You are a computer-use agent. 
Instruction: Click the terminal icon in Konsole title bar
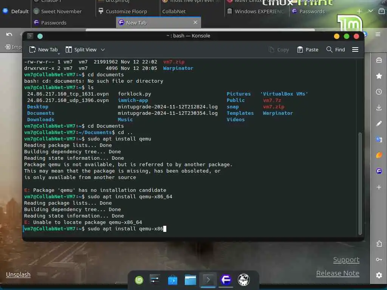[x=30, y=36]
